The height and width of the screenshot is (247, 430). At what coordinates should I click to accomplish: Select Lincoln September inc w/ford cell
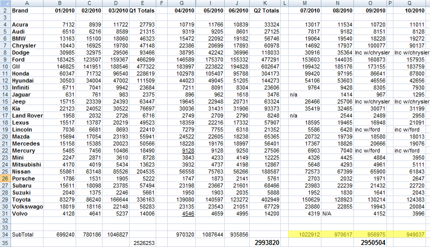[370, 129]
